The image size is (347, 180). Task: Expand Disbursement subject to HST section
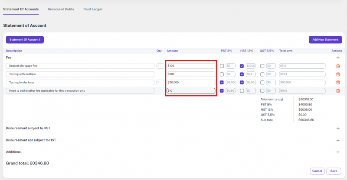point(338,128)
